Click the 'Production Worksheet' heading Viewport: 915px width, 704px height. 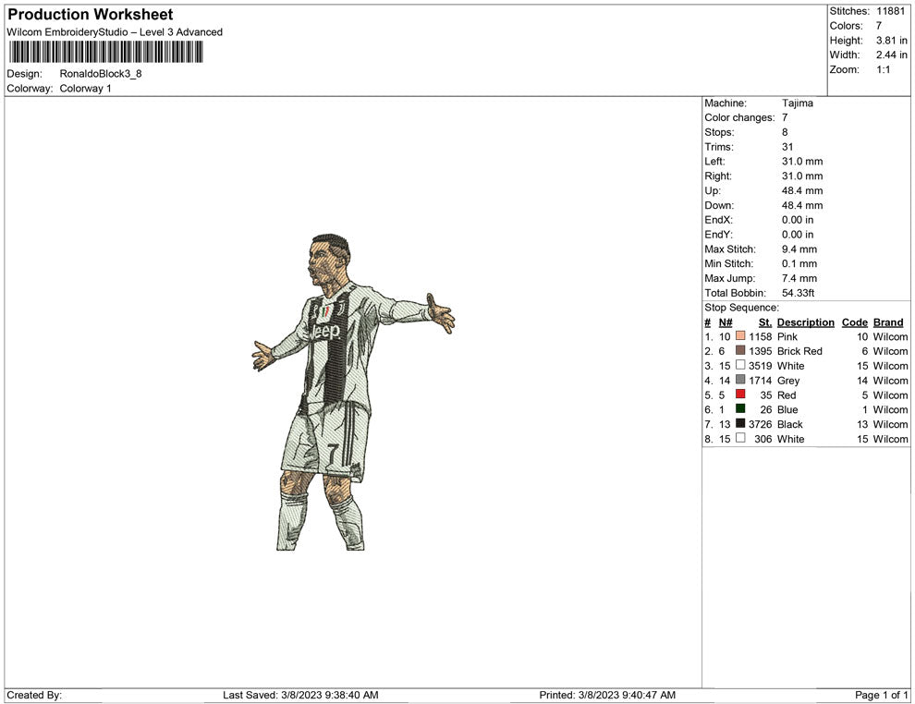(x=91, y=15)
